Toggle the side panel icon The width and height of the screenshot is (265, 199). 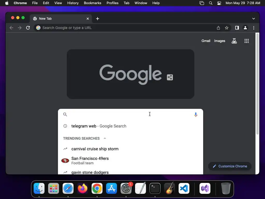coord(237,28)
